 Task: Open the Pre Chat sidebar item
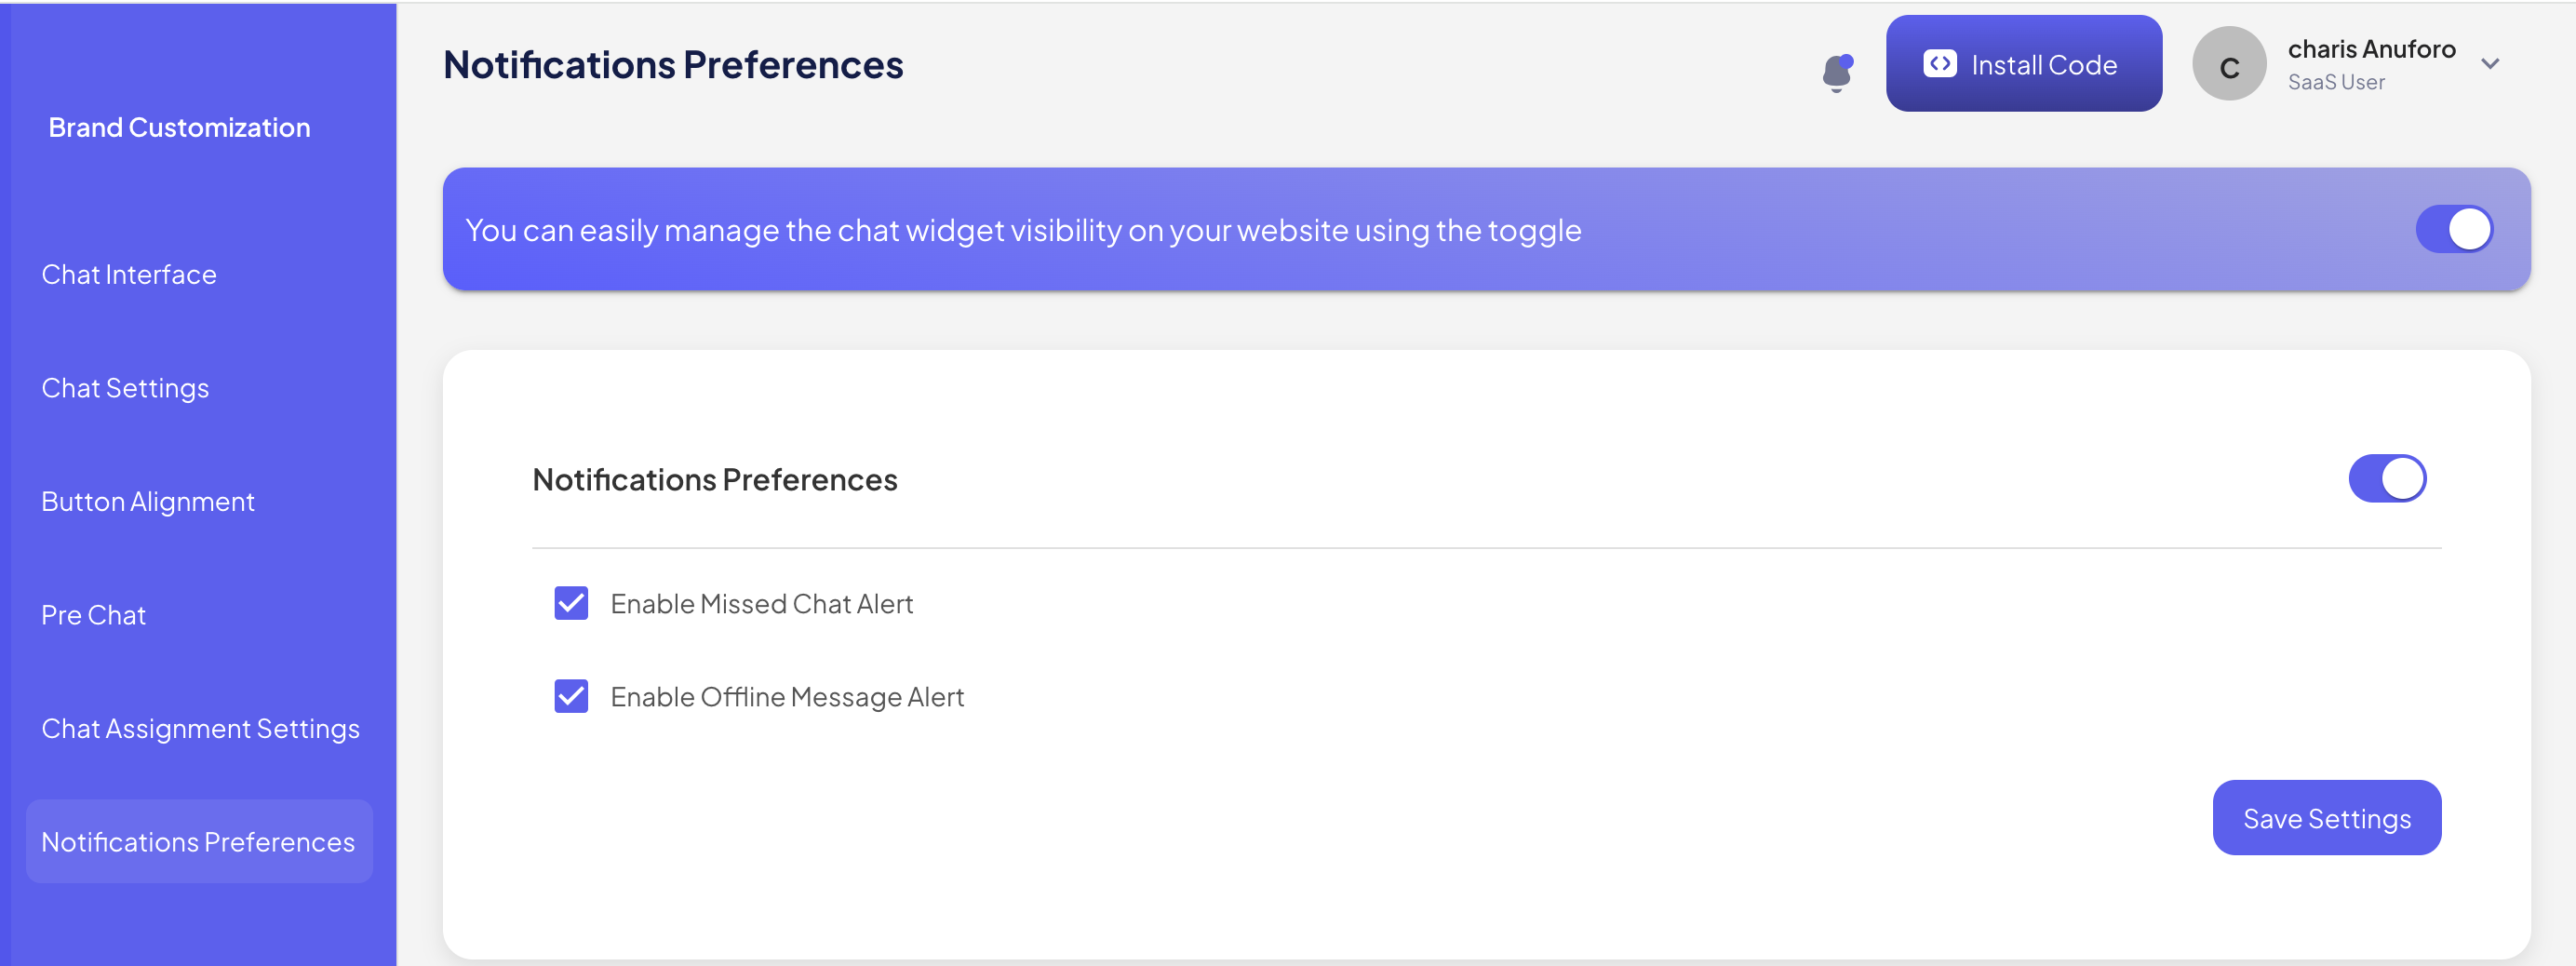click(93, 615)
